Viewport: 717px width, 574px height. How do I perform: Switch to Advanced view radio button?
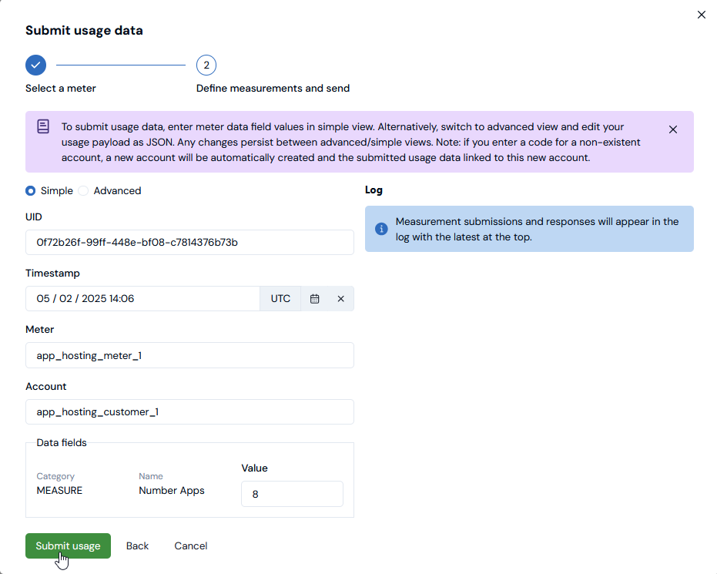pyautogui.click(x=83, y=191)
